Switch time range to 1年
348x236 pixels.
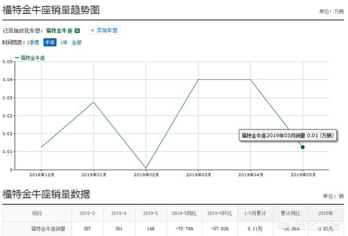click(64, 42)
